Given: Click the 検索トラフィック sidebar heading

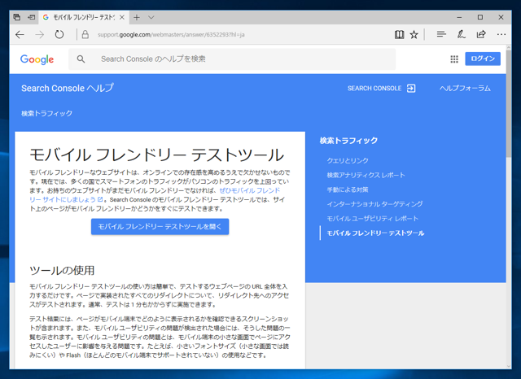Looking at the screenshot, I should (x=348, y=141).
